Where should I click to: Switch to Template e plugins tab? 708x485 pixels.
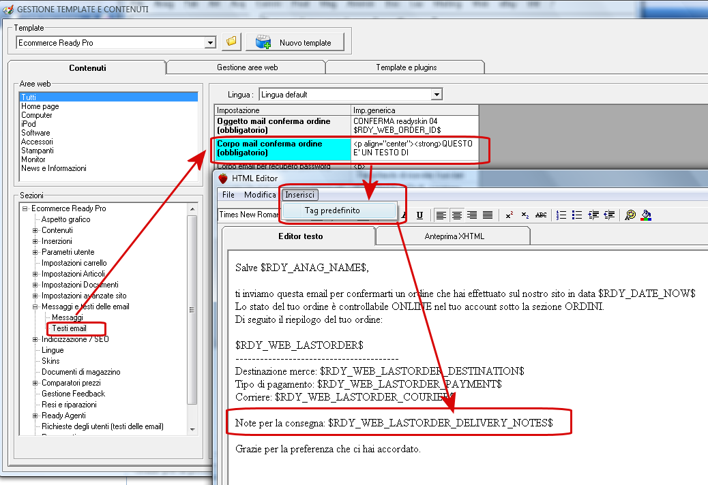click(x=406, y=67)
